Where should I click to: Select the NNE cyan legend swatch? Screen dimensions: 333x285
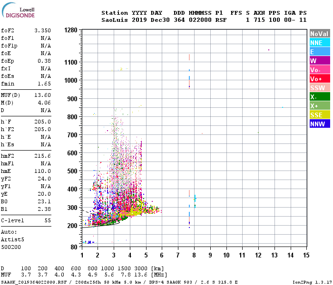pos(320,43)
